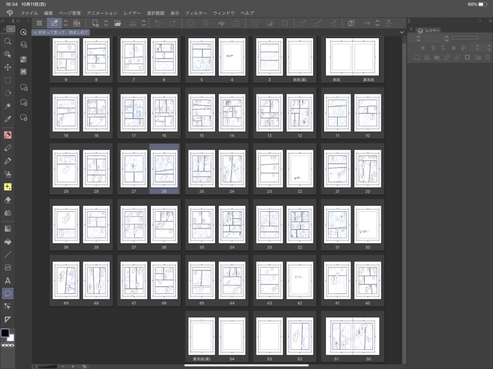Close the page manager document tab

(35, 33)
